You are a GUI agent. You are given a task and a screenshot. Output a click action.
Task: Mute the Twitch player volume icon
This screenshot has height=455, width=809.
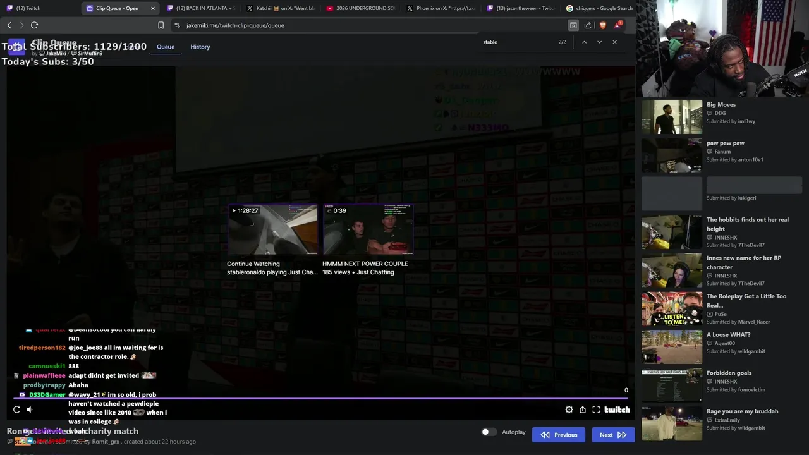[30, 409]
